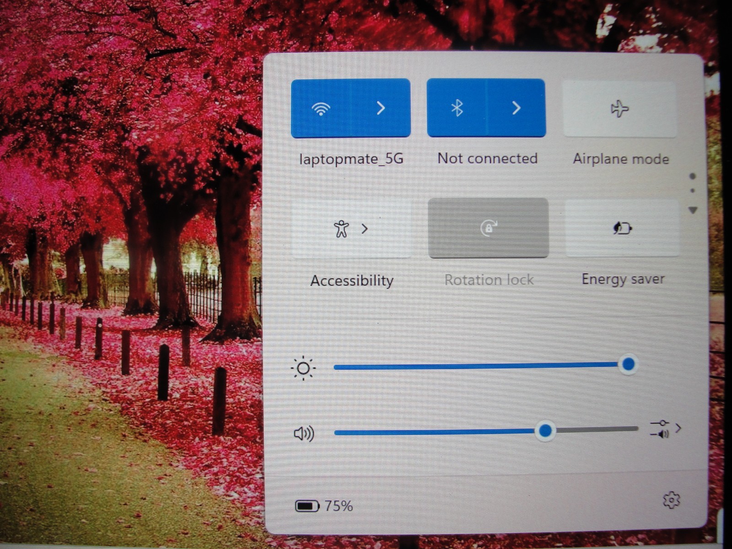Click the Airplane mode label
Viewport: 732px width, 549px height.
click(x=621, y=159)
